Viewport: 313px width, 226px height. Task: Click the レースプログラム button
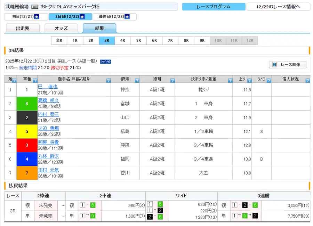coord(213,7)
